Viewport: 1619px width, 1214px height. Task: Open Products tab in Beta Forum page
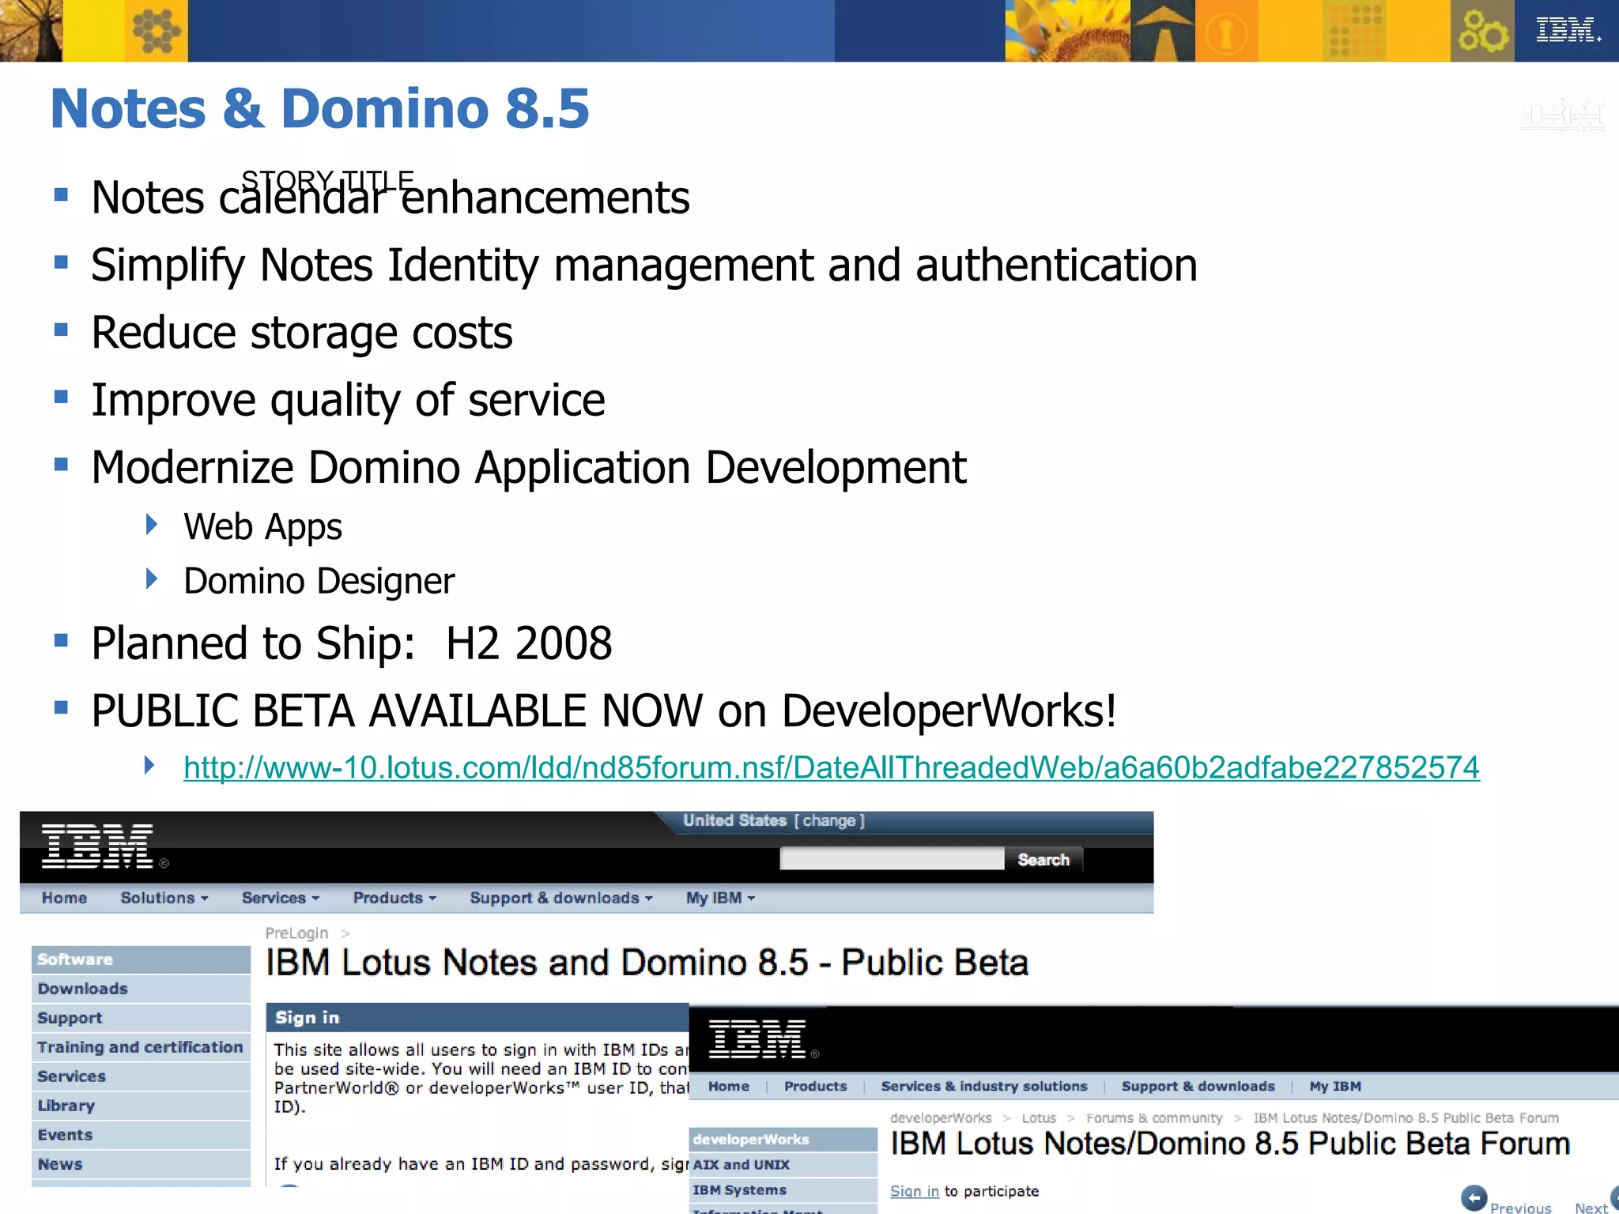pos(815,1086)
